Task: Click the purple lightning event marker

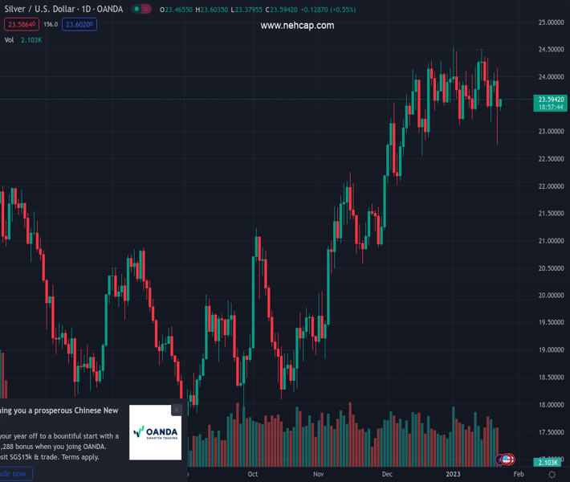Action: click(500, 460)
